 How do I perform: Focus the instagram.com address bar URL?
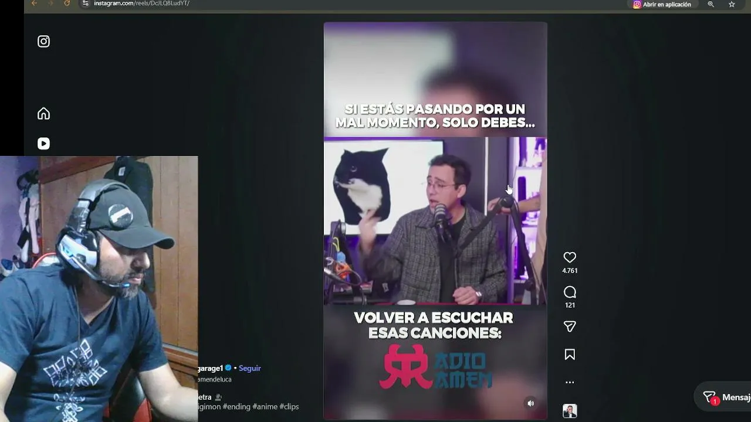click(x=141, y=4)
